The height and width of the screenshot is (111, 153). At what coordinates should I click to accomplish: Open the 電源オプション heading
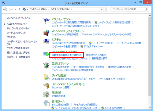pos(60,64)
